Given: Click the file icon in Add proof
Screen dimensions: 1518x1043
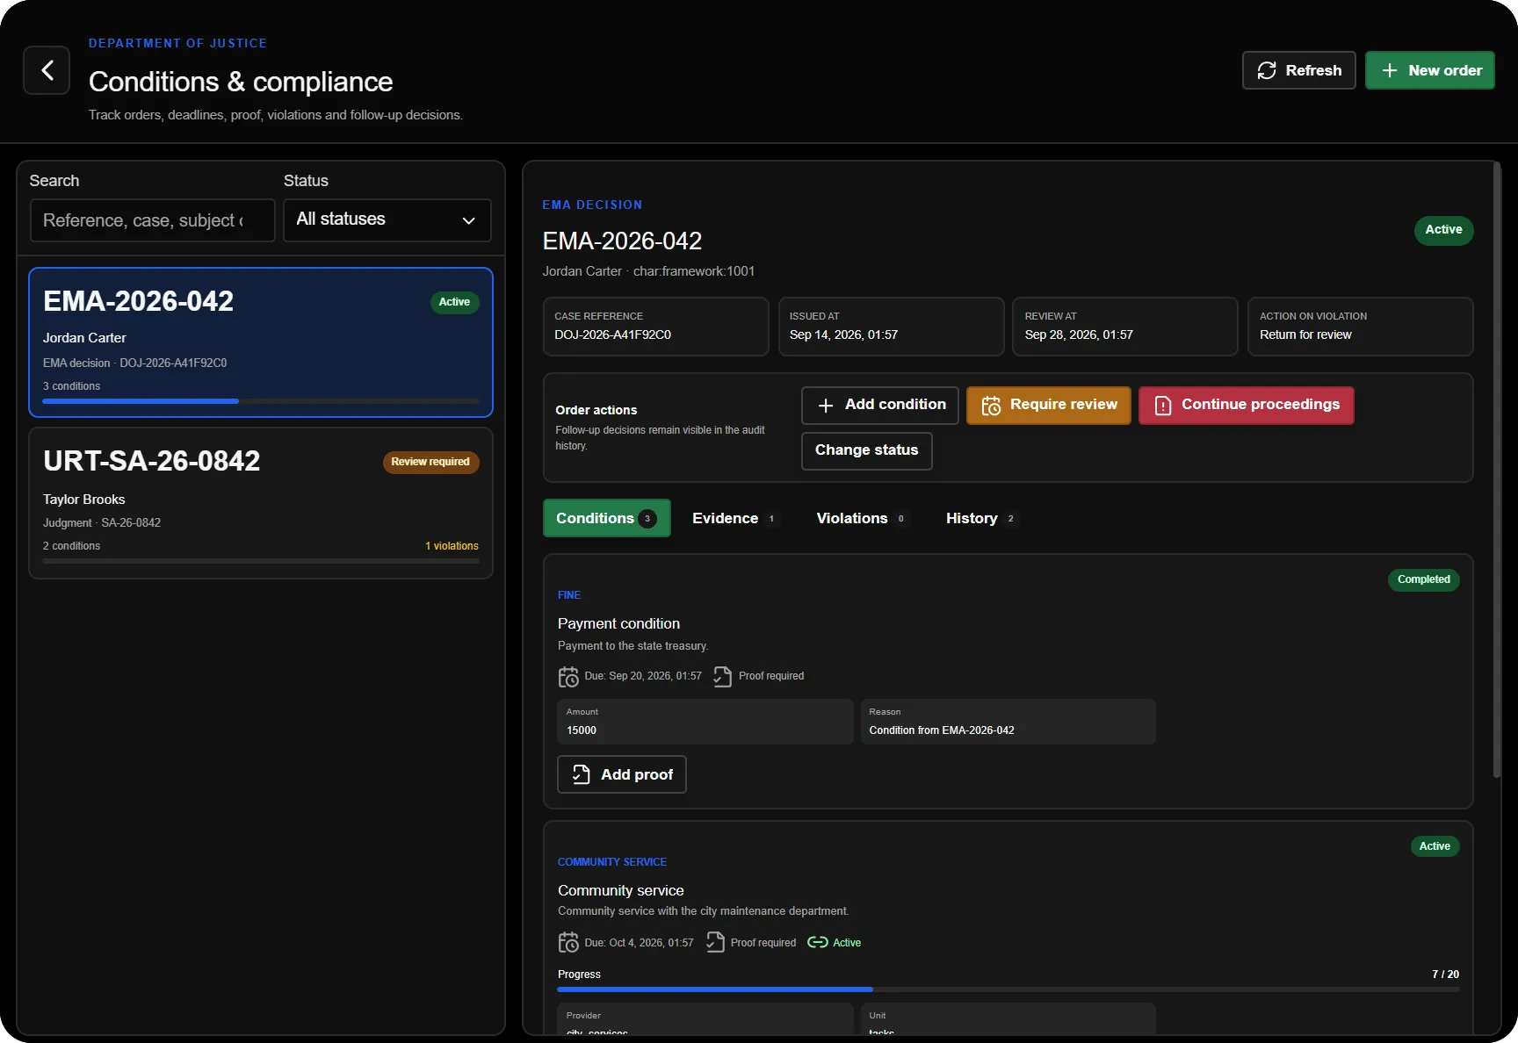Looking at the screenshot, I should point(582,774).
